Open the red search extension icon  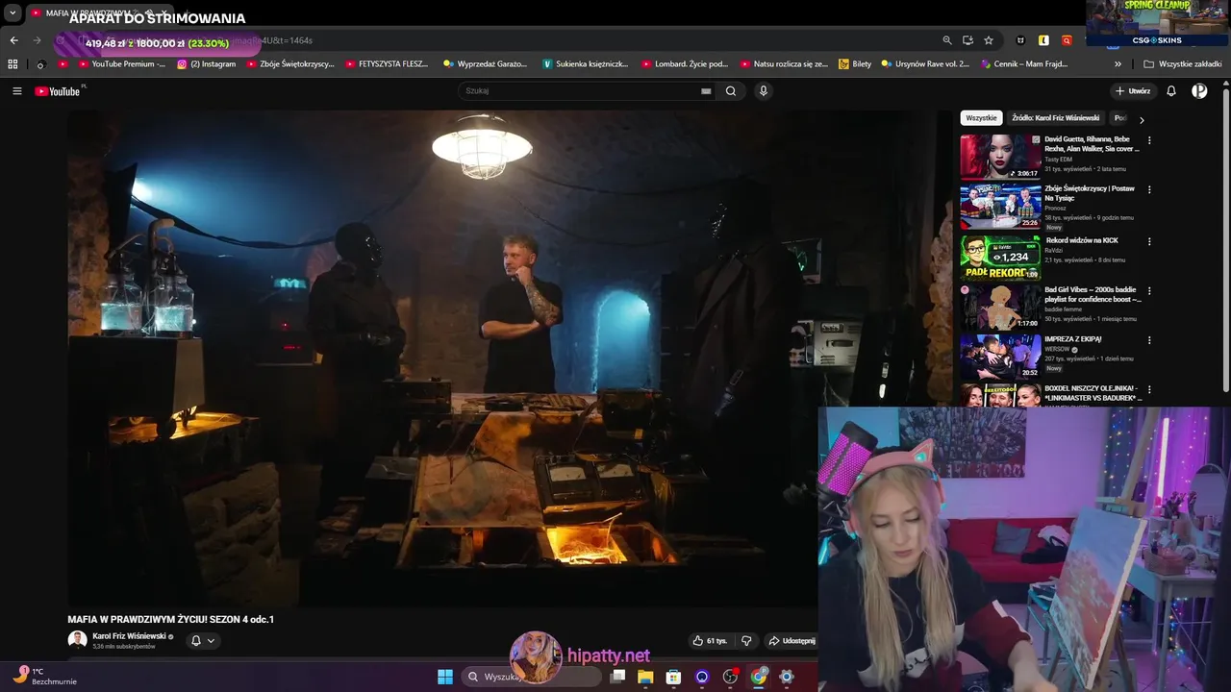pyautogui.click(x=1067, y=40)
